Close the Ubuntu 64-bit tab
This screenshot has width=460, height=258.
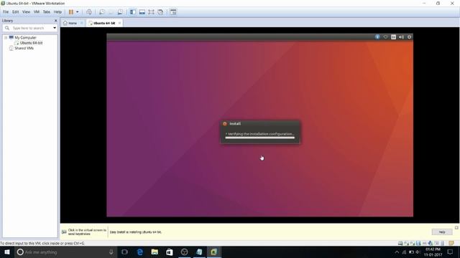point(119,23)
